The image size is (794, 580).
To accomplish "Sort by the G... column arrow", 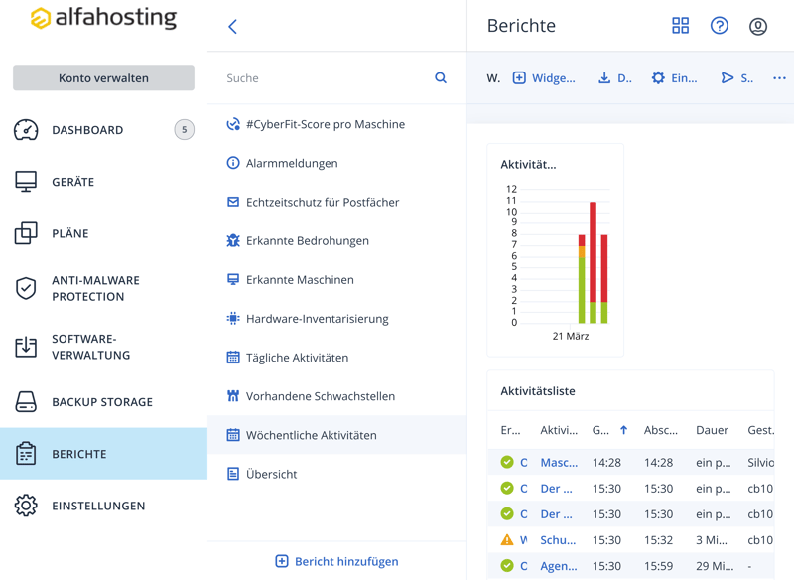I will (623, 430).
